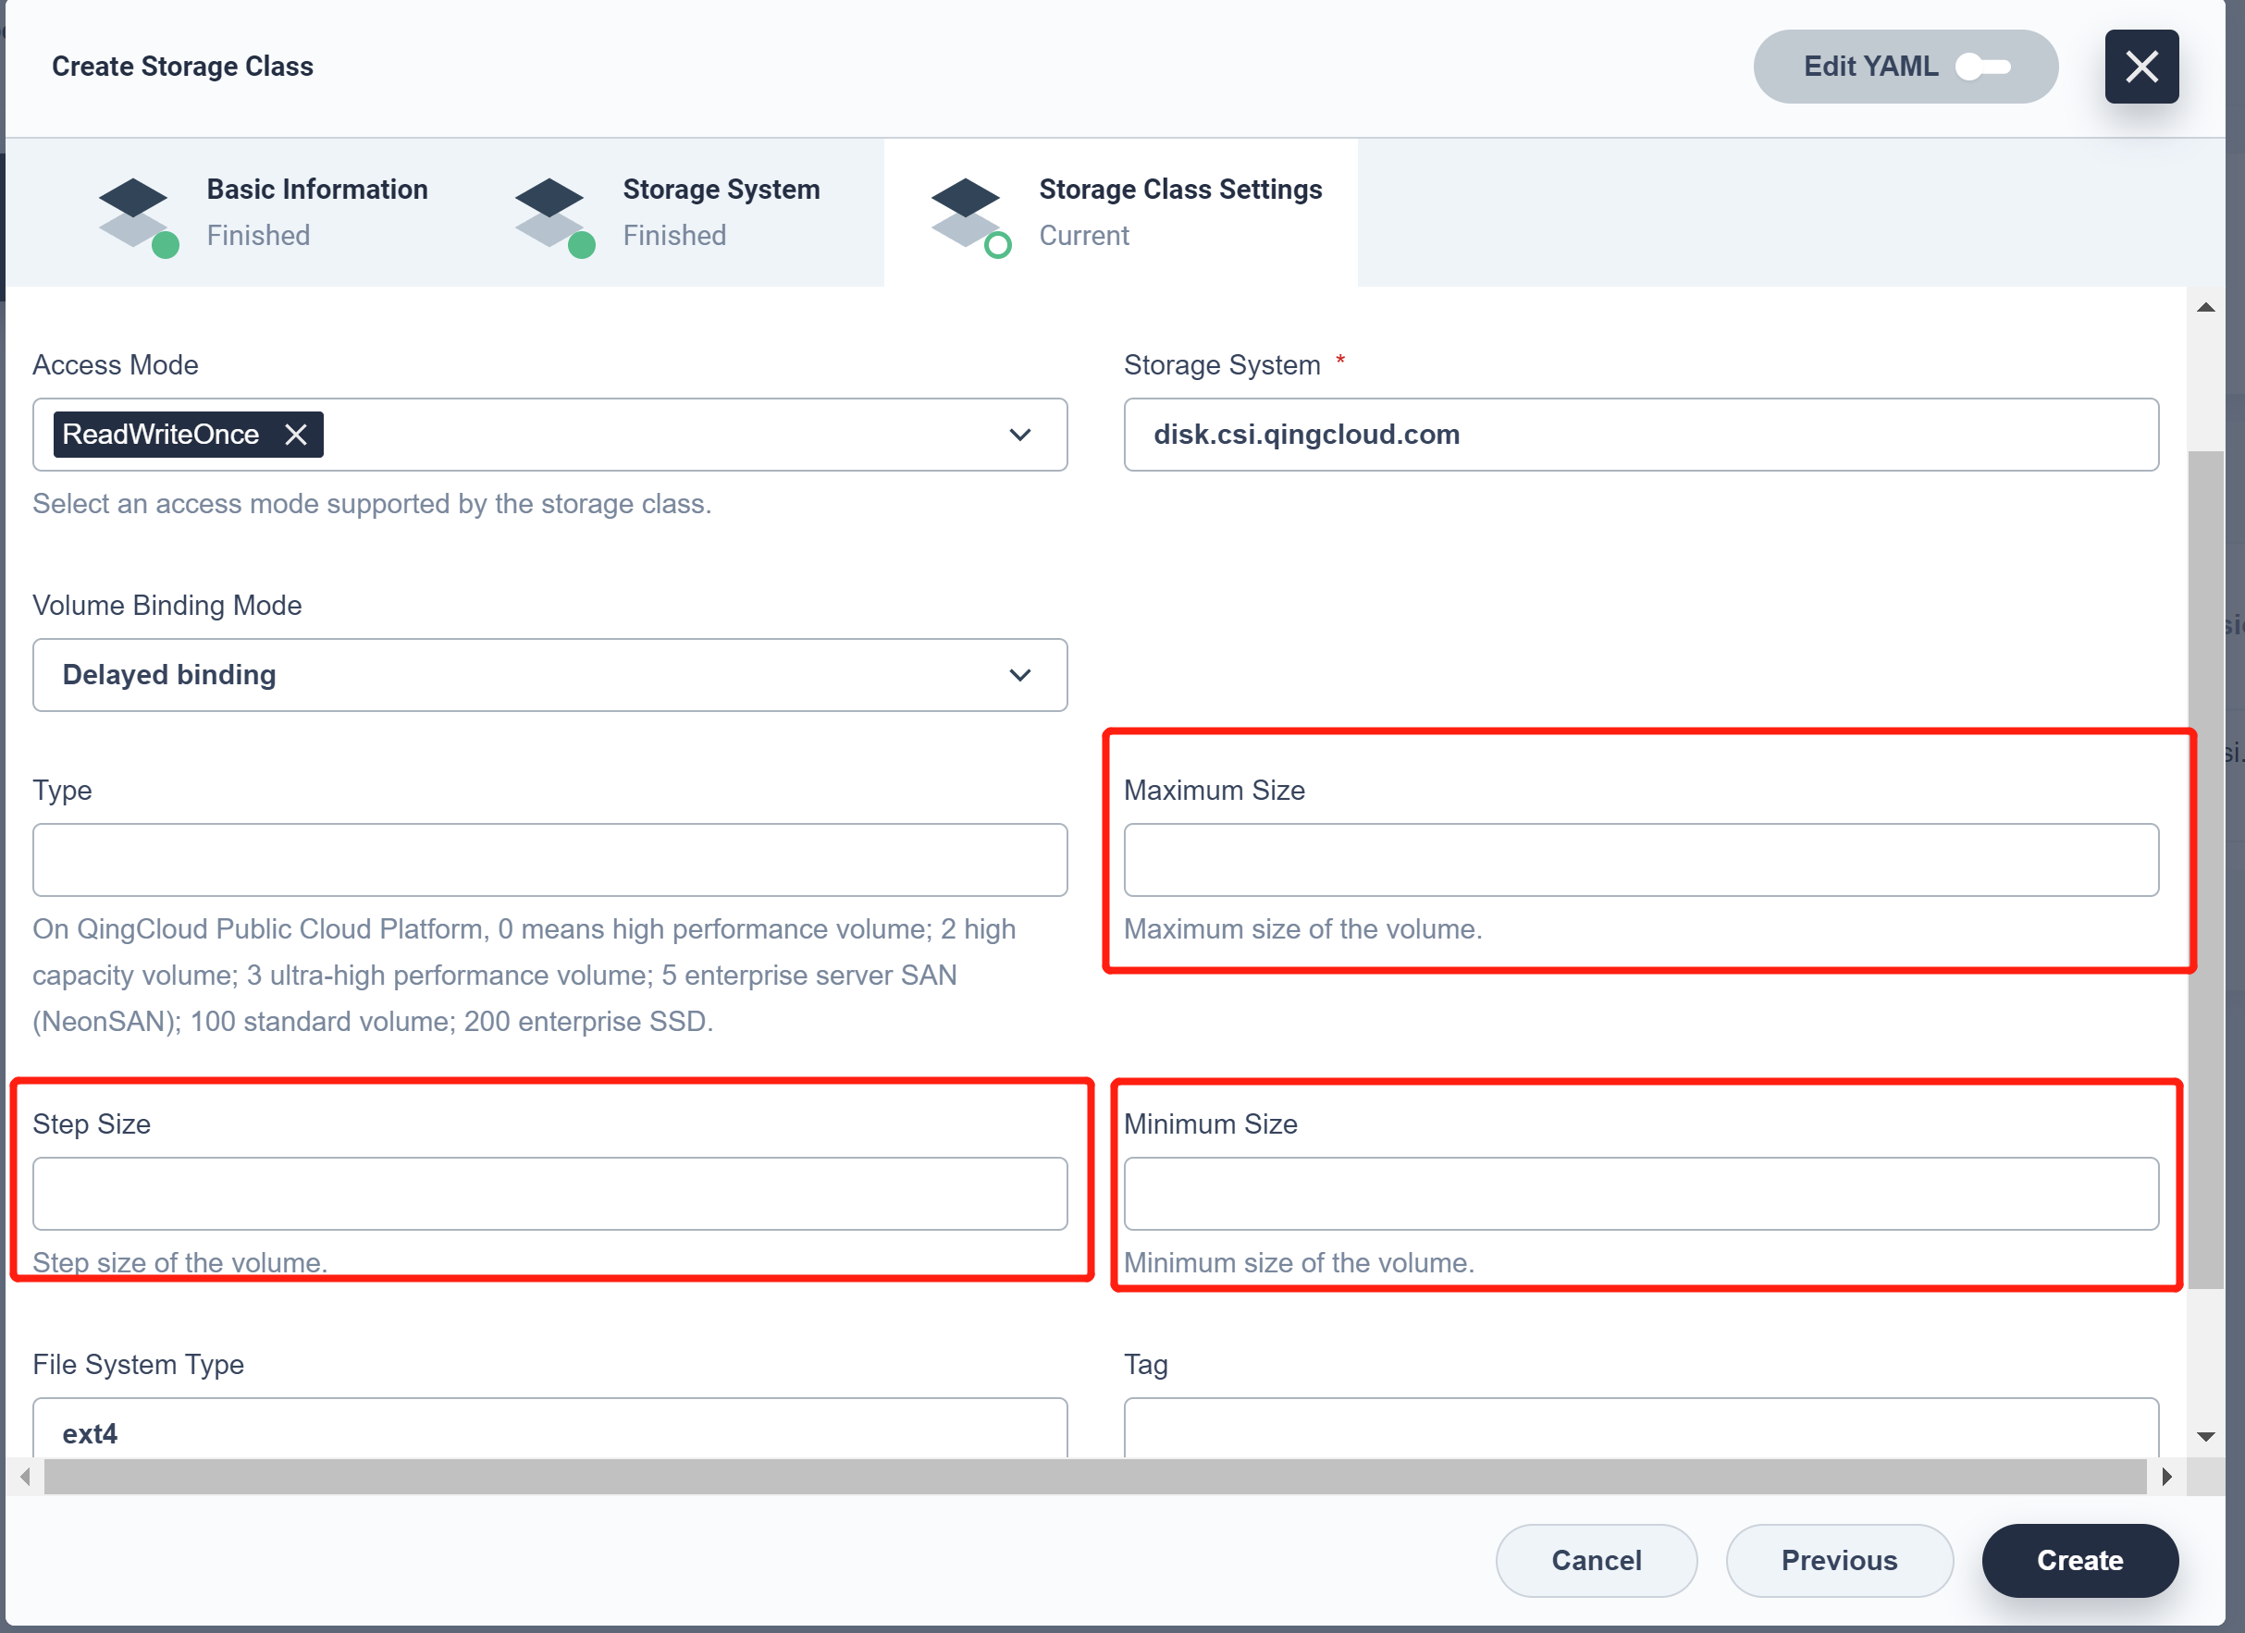The image size is (2245, 1633).
Task: Open the Access Mode dropdown
Action: (x=1019, y=435)
